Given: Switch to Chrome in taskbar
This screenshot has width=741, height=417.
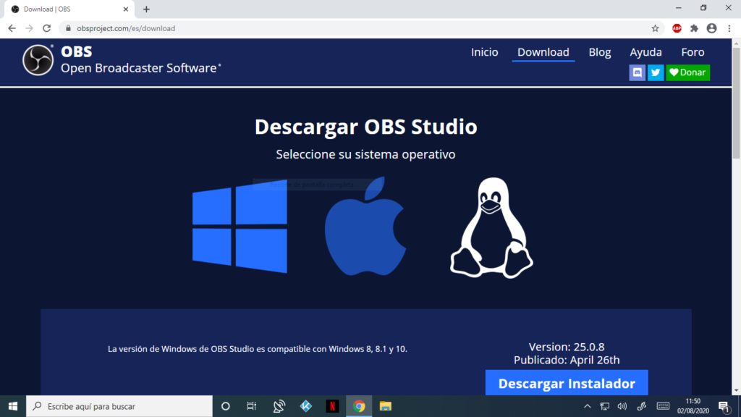Looking at the screenshot, I should coord(359,406).
